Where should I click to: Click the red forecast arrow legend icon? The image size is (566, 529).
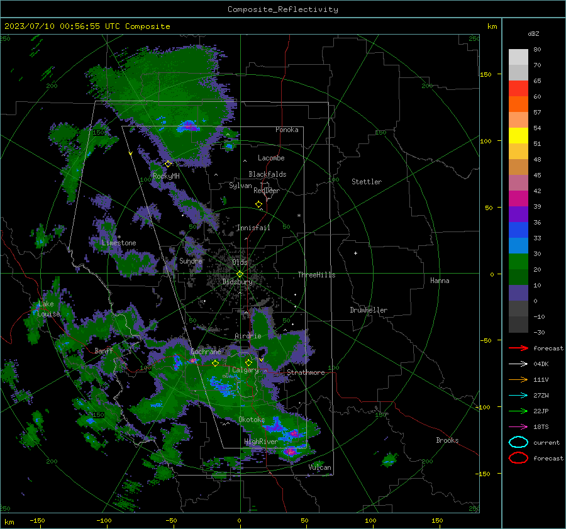(x=518, y=348)
